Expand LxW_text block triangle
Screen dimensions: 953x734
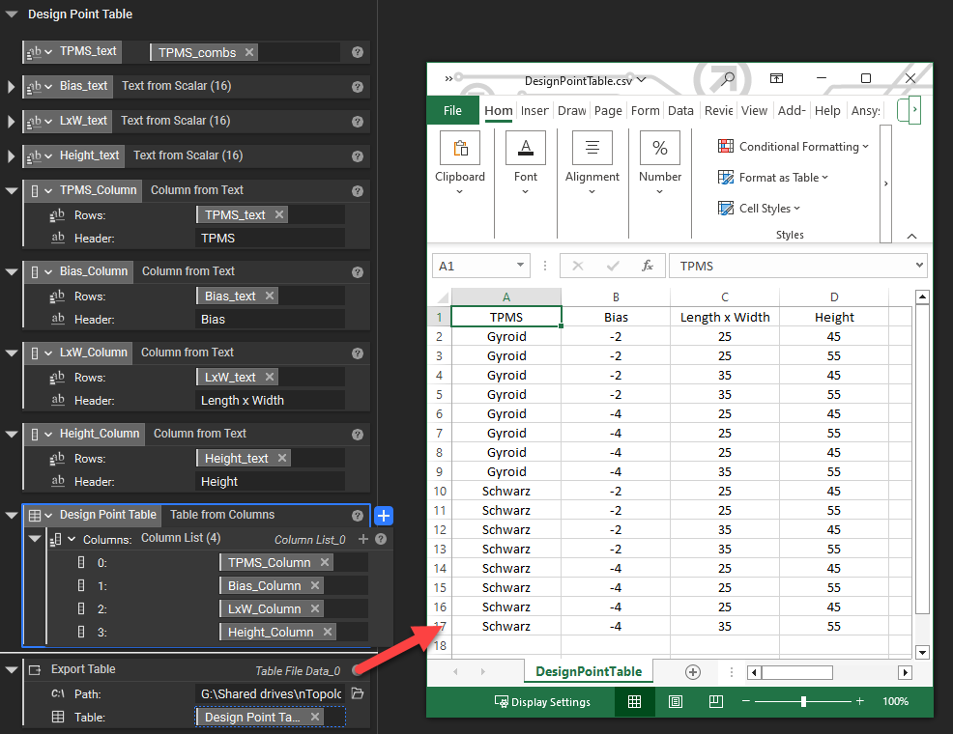11,122
